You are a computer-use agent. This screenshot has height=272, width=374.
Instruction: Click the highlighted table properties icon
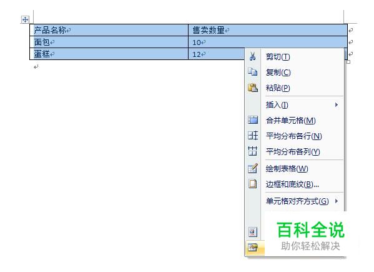click(253, 248)
